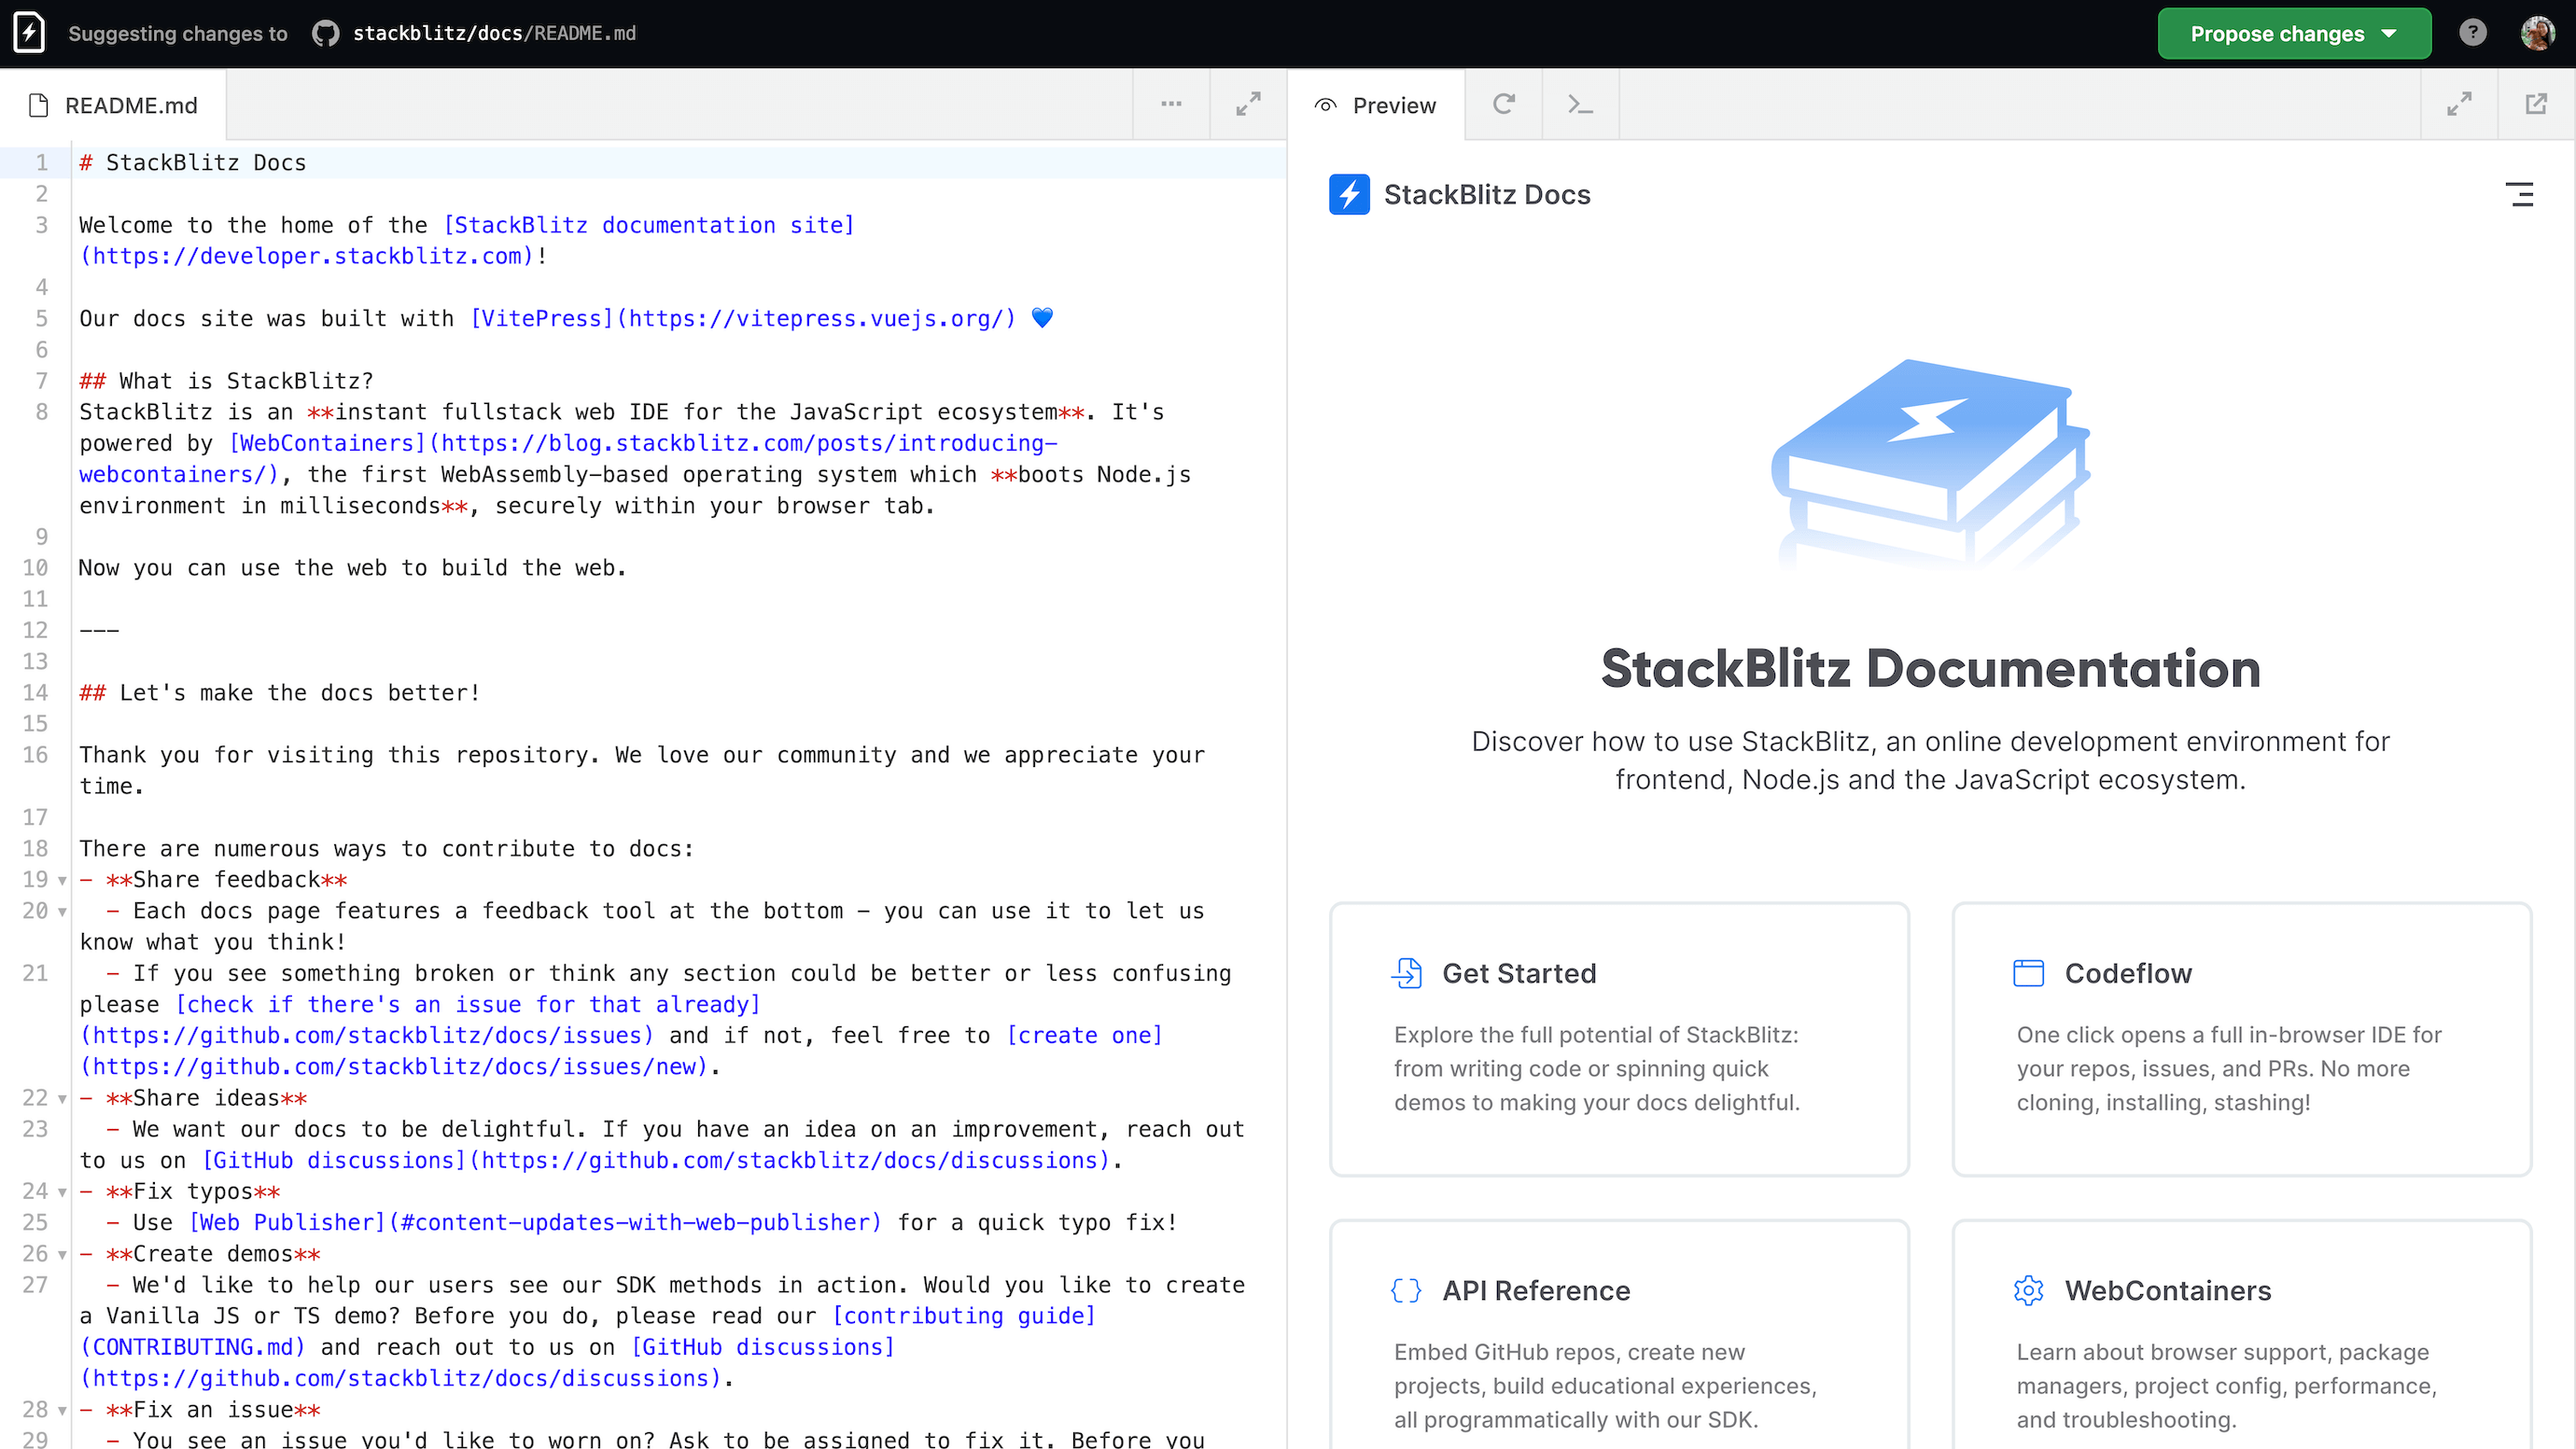Click the VitePress link text on line 5
The image size is (2576, 1449).
542,319
